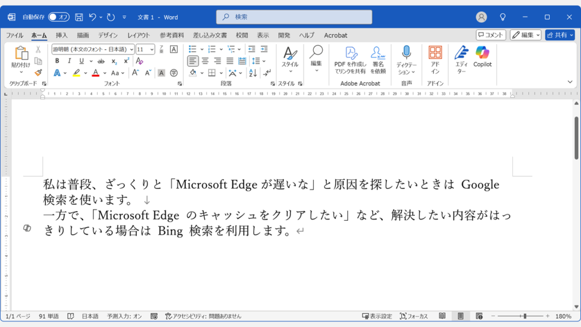Click the 180% zoom level
Image resolution: width=581 pixels, height=327 pixels.
pyautogui.click(x=563, y=316)
